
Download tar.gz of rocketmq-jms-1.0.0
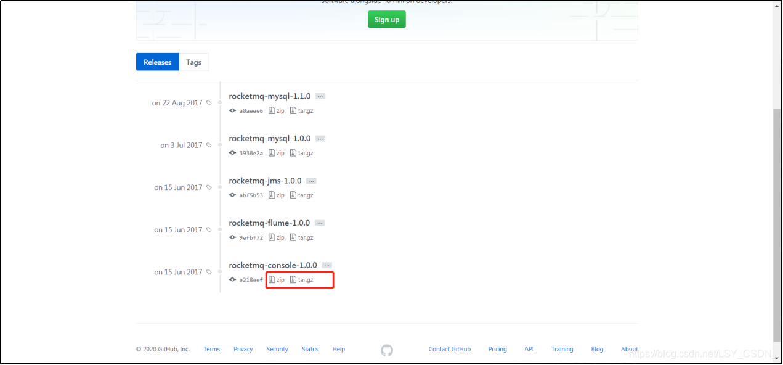pos(302,195)
